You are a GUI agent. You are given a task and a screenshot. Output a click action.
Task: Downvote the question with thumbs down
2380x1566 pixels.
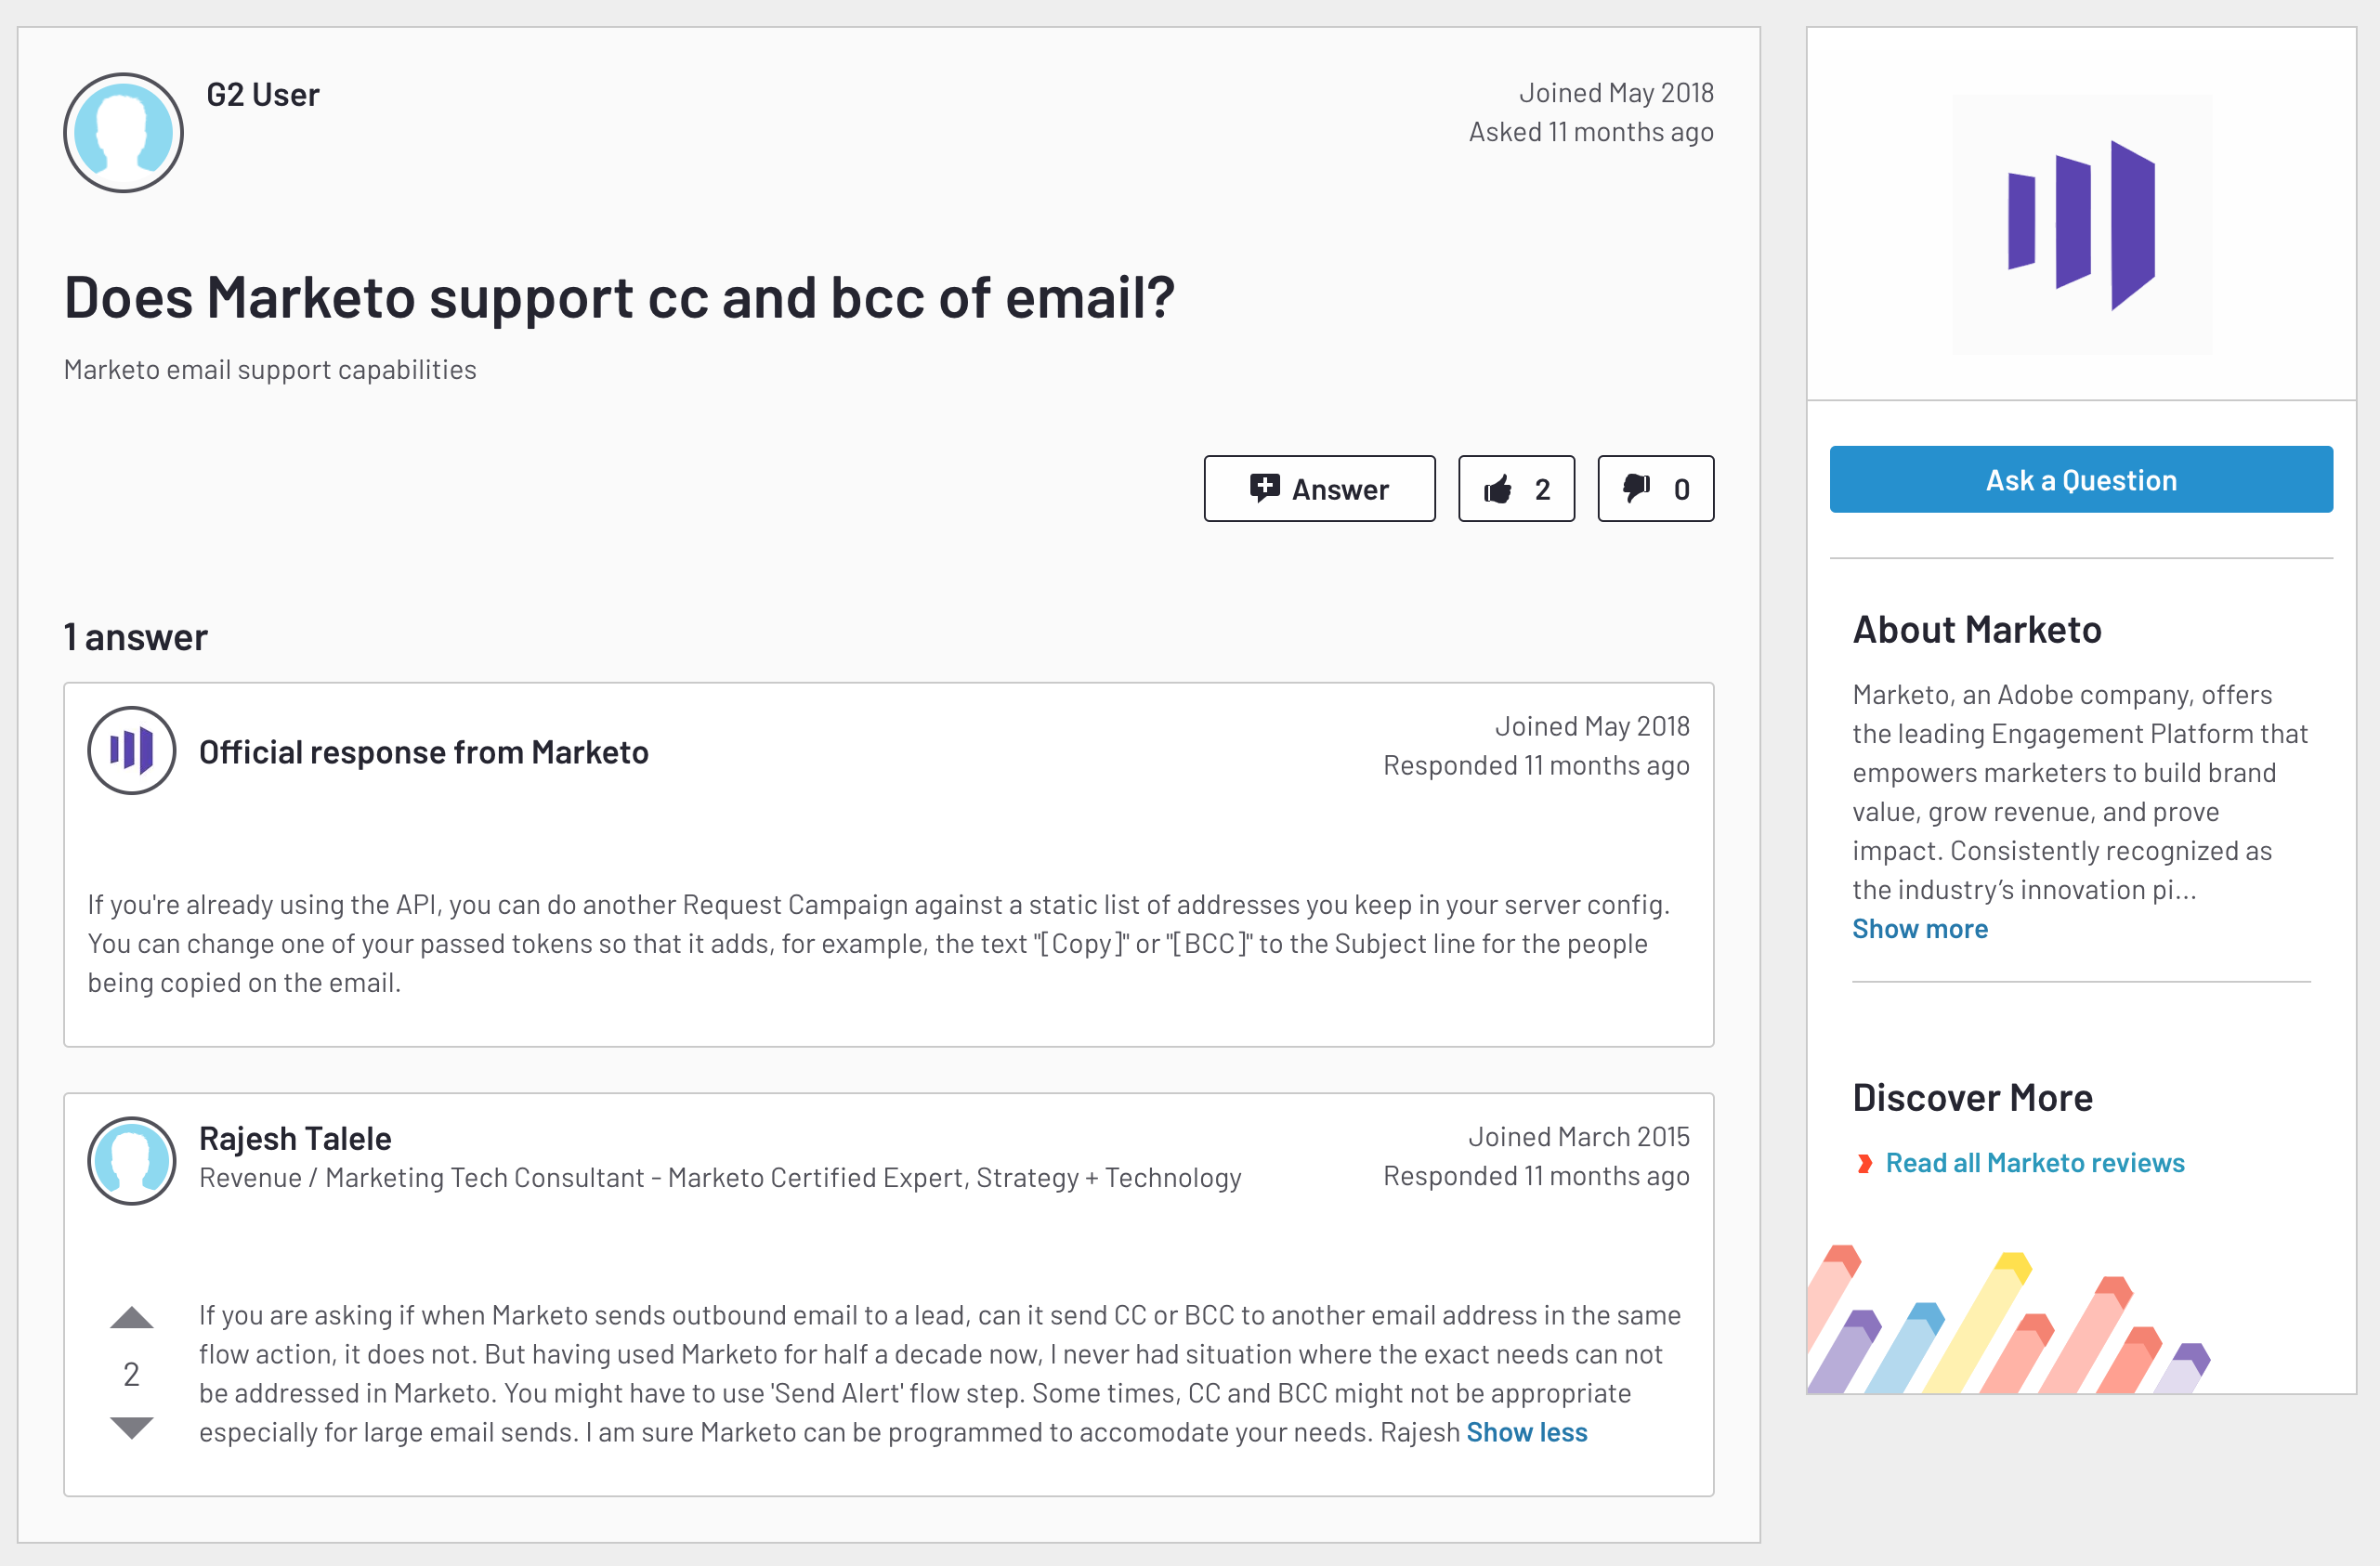point(1655,489)
